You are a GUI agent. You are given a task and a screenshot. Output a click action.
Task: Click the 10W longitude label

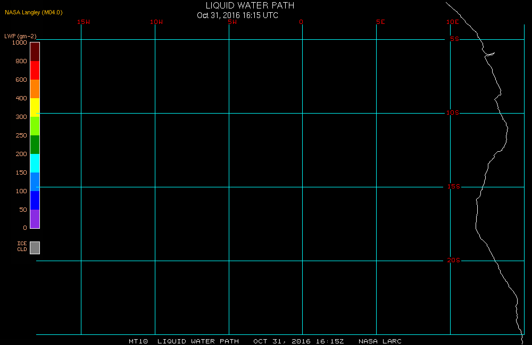(156, 22)
